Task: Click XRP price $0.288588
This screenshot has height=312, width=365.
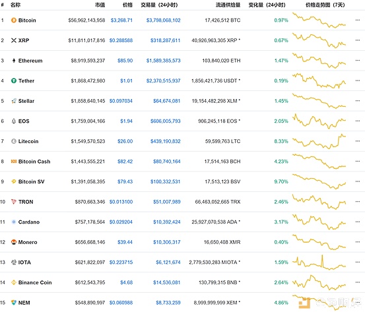Action: pyautogui.click(x=121, y=40)
